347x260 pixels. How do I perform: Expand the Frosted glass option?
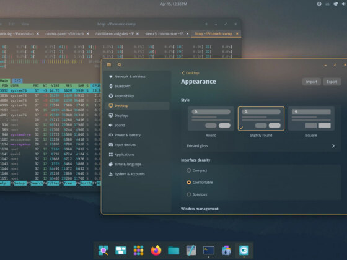point(261,146)
